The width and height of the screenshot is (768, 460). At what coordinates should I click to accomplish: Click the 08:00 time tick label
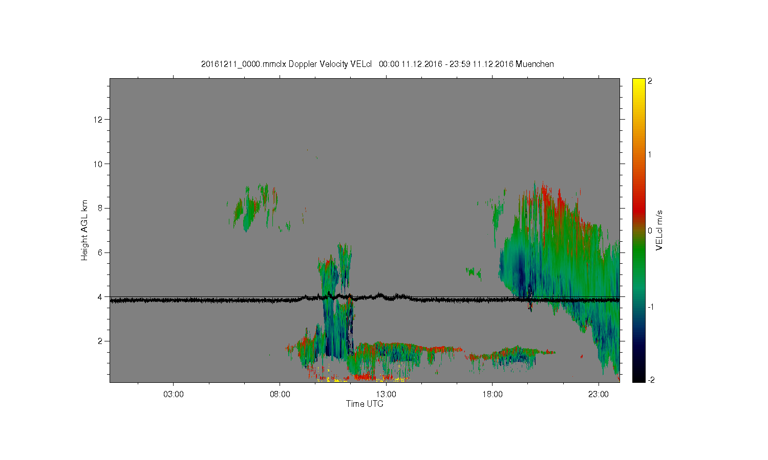click(x=280, y=394)
